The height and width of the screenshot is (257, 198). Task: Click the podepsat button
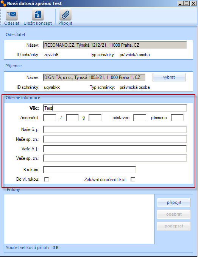(x=174, y=226)
